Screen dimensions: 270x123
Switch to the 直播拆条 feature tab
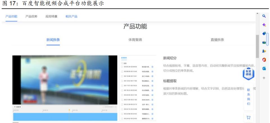pyautogui.click(x=217, y=40)
